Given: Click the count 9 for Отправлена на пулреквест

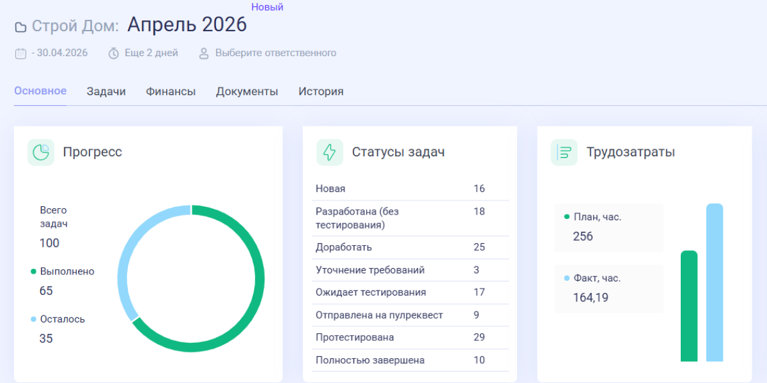Looking at the screenshot, I should pyautogui.click(x=476, y=315).
